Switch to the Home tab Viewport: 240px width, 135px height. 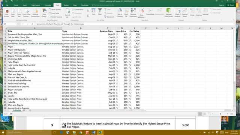click(x=16, y=5)
